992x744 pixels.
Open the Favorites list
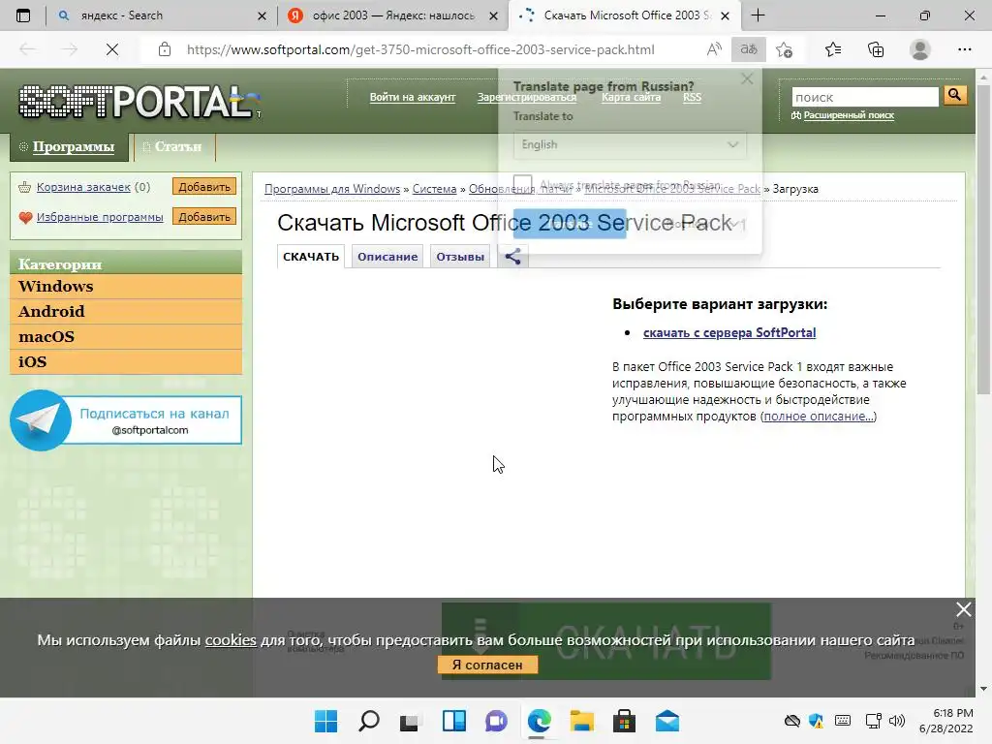833,49
